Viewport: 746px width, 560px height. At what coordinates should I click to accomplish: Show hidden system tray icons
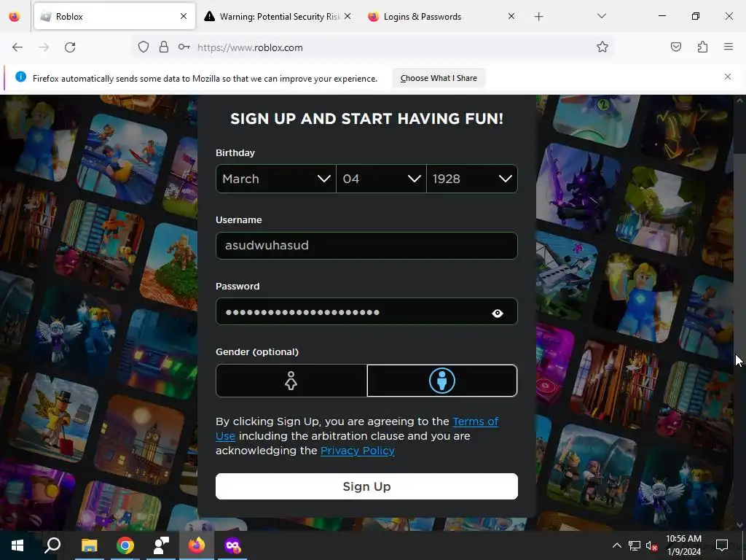tap(616, 545)
